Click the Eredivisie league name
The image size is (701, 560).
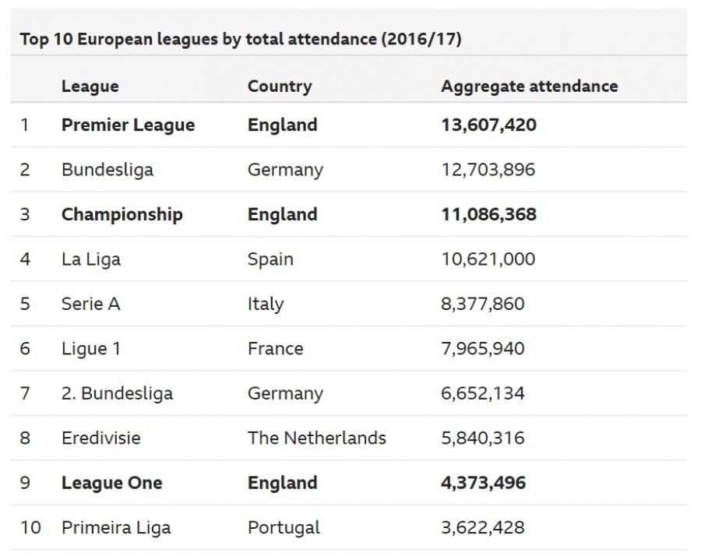pos(101,438)
